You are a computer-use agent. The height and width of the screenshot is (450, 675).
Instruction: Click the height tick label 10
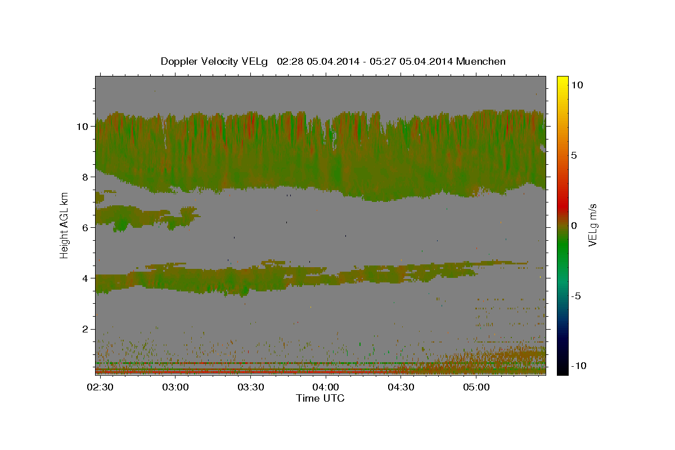point(83,126)
